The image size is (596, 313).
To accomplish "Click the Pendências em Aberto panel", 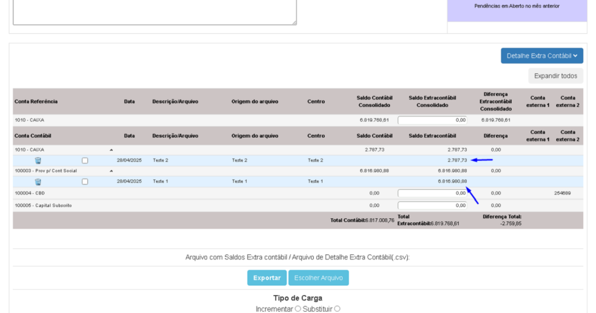I will 517,7.
